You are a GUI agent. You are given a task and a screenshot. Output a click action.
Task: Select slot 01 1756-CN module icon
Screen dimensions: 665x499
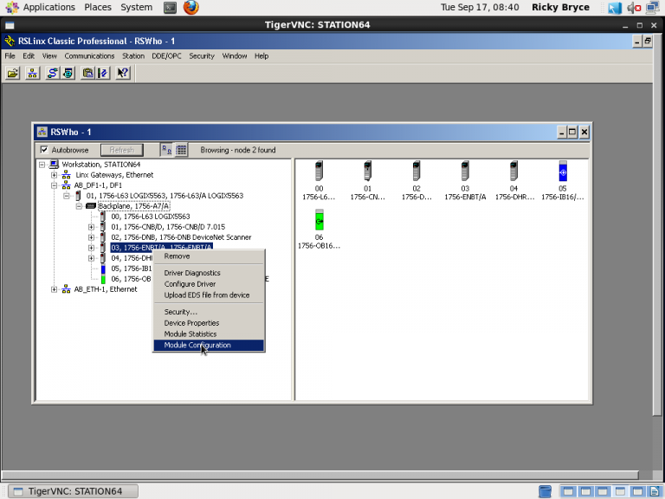367,171
